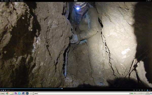Open the Инструменты menu
The width and height of the screenshot is (152, 95).
tap(12, 1)
